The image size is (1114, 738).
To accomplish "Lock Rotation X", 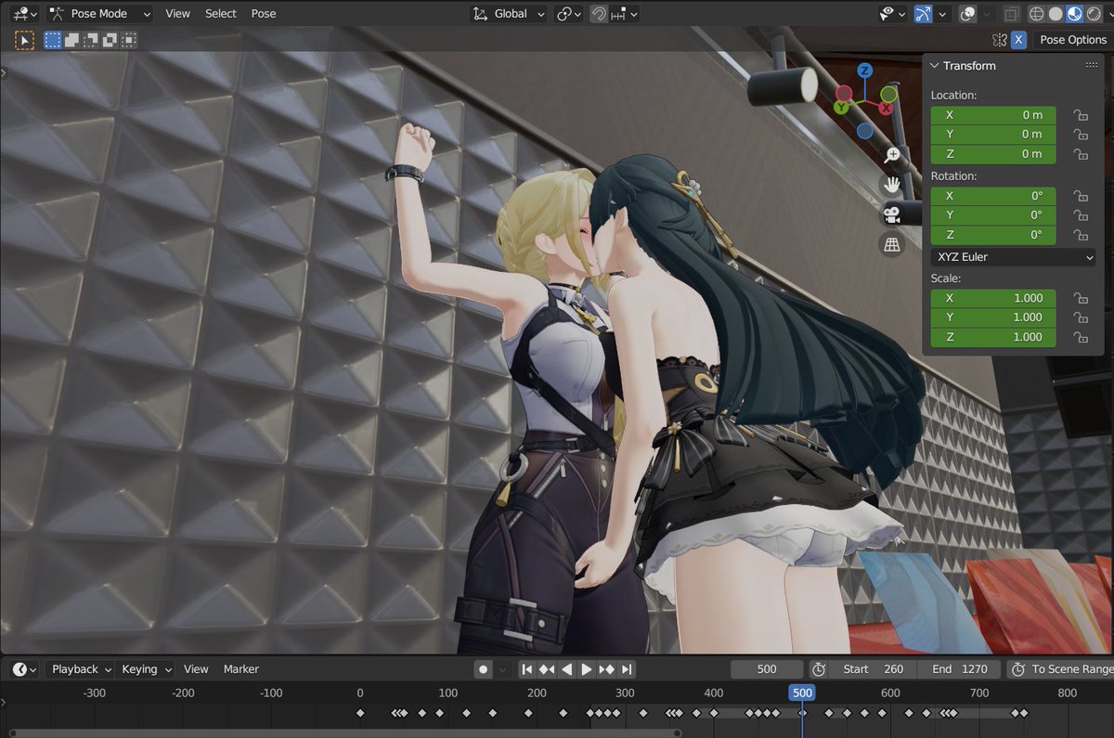I will [x=1081, y=196].
